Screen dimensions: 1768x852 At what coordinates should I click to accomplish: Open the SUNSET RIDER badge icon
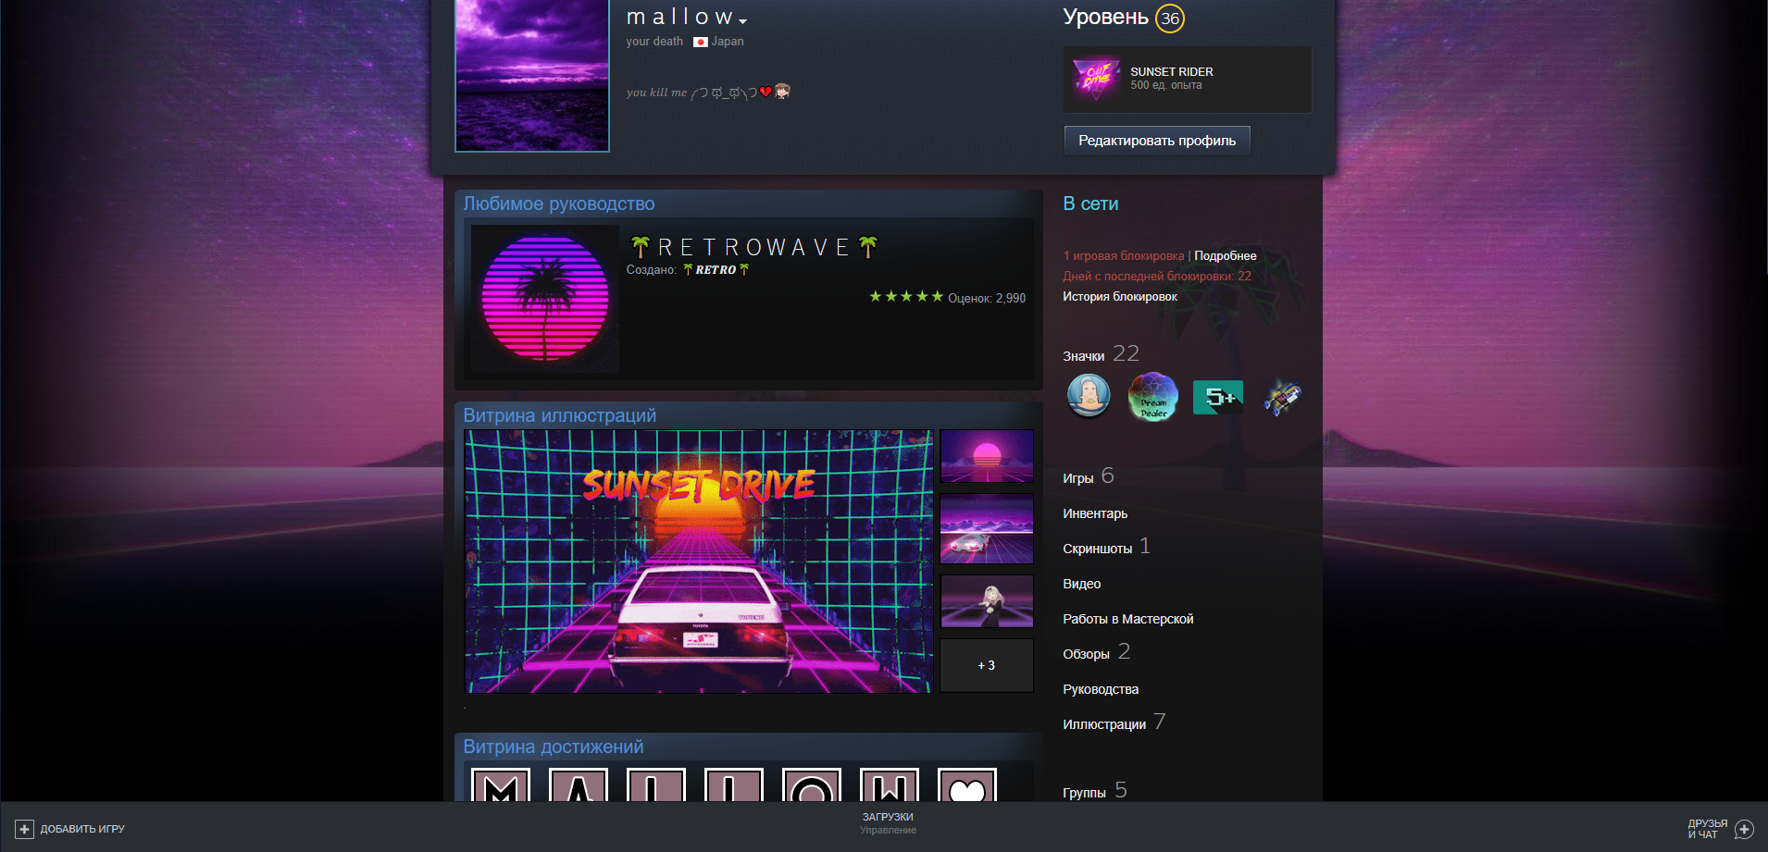coord(1096,79)
